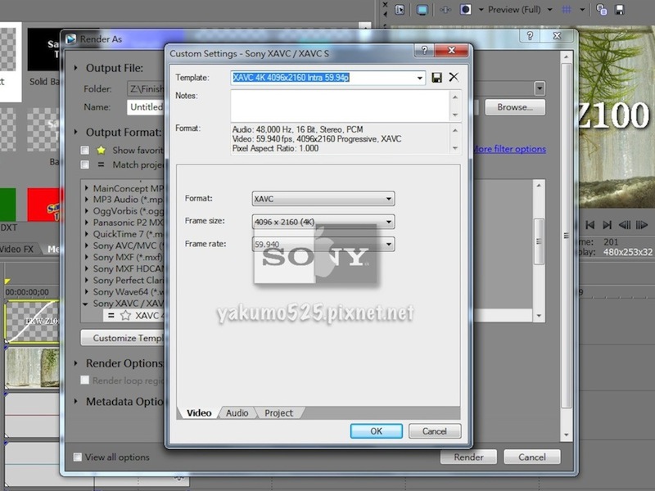Open the Video FX tab in the main window

(17, 250)
